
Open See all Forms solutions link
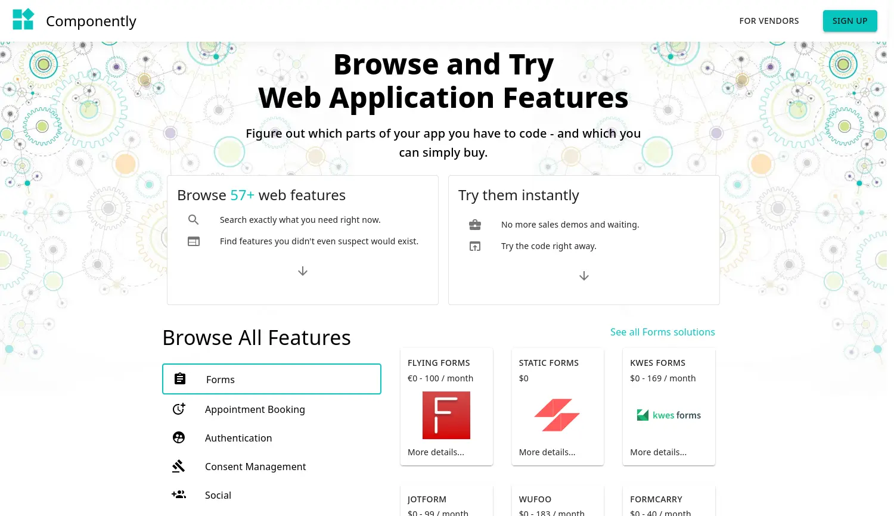(662, 332)
